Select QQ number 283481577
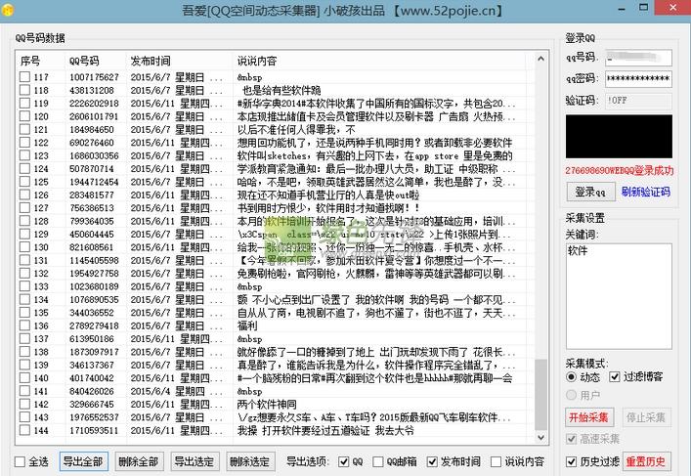 (x=92, y=195)
